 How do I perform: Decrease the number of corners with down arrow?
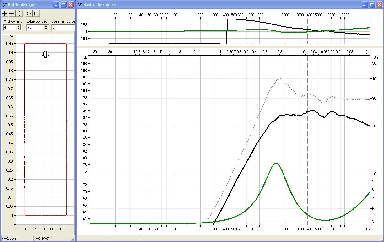(x=18, y=29)
